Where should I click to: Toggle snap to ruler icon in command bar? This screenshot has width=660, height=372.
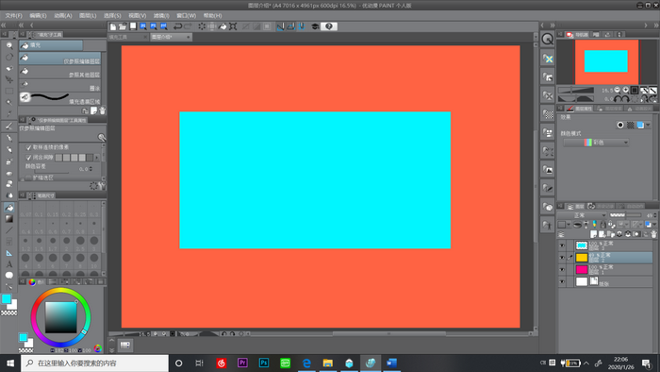coord(280,26)
